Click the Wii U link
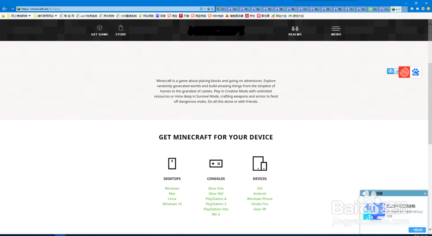The height and width of the screenshot is (236, 432). click(216, 214)
